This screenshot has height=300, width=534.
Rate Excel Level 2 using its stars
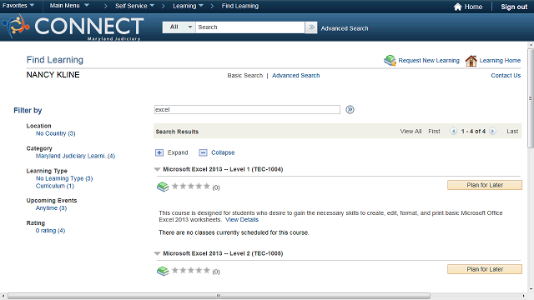point(191,270)
